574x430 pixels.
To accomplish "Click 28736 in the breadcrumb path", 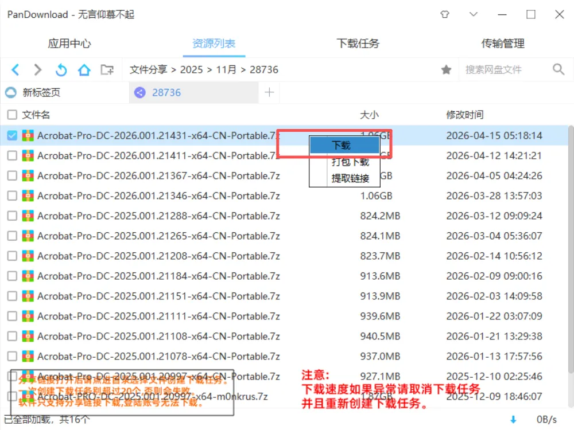I will point(264,69).
